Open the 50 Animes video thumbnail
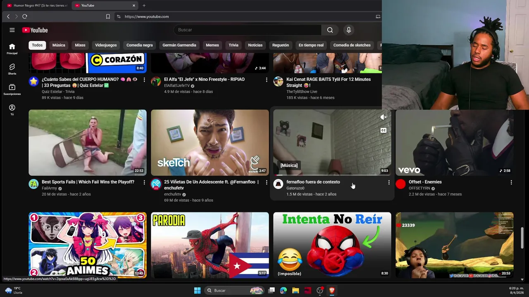Viewport: 529px width, 297px height. tap(88, 245)
